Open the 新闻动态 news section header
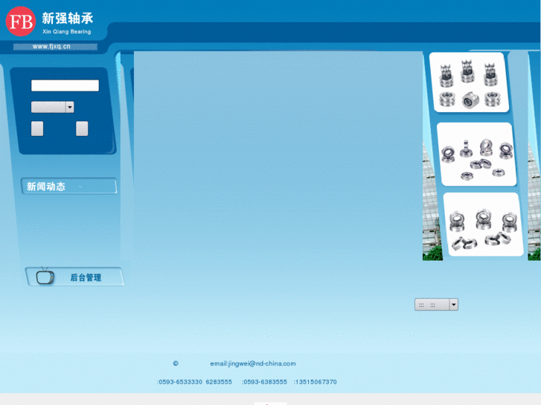This screenshot has height=405, width=541. coord(69,186)
